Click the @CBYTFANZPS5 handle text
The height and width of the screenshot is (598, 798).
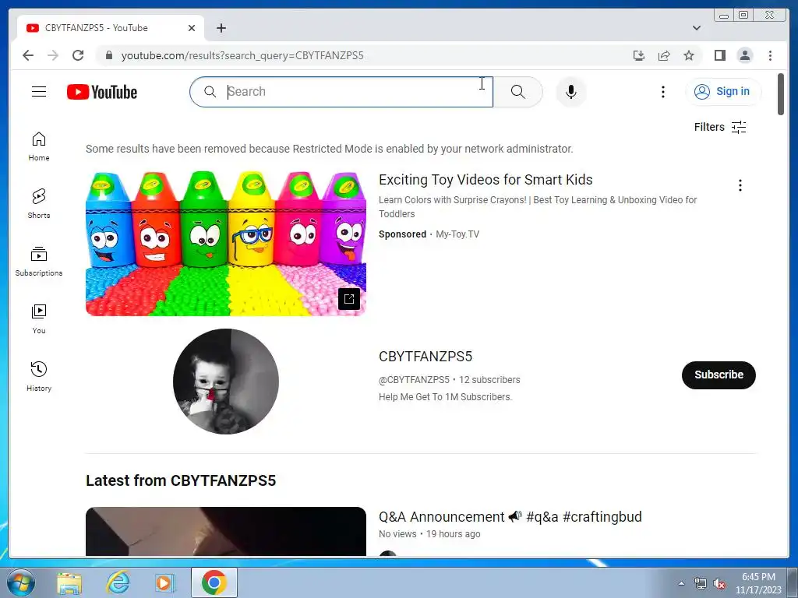(415, 380)
